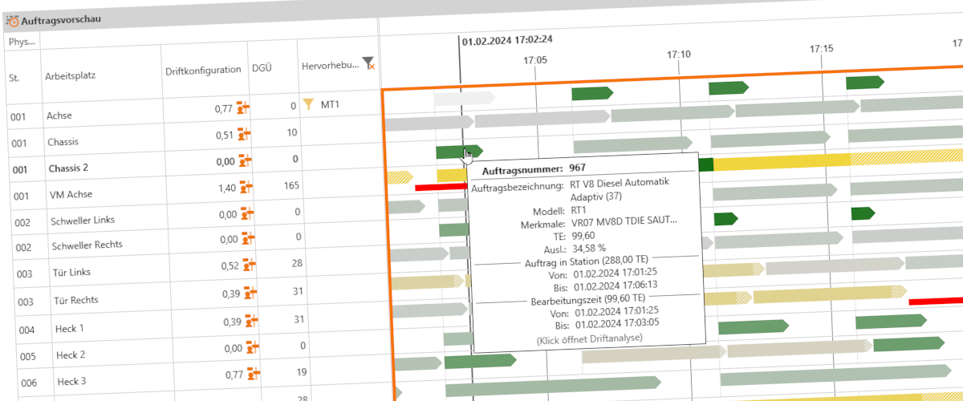This screenshot has height=401, width=963.
Task: Click the light white-grey bar in Achse row
Action: [x=465, y=99]
